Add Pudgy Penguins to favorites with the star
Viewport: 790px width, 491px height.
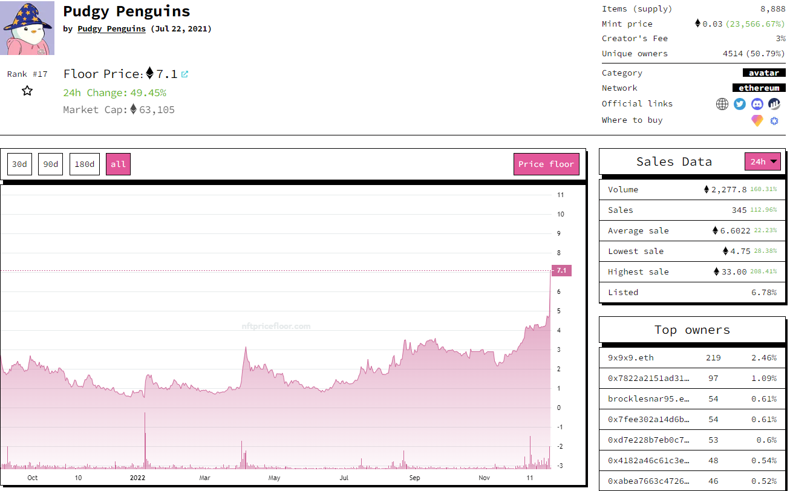click(x=27, y=91)
